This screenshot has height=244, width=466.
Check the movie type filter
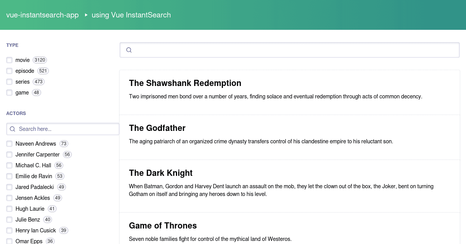tap(9, 60)
